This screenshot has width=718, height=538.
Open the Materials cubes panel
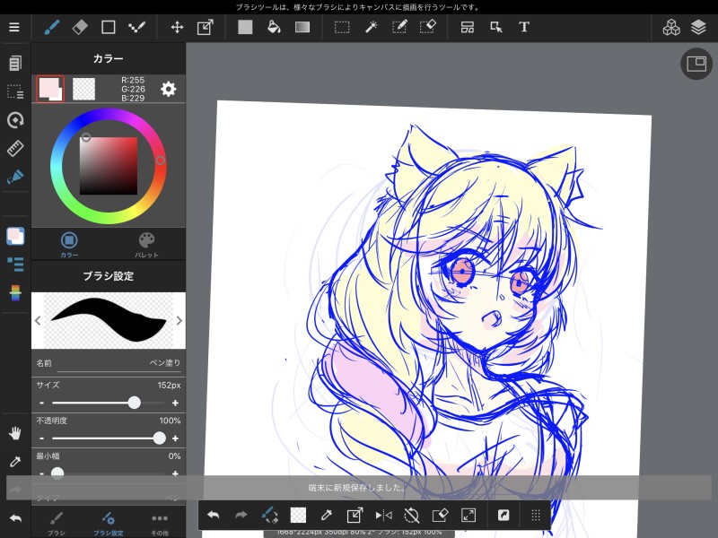click(671, 28)
